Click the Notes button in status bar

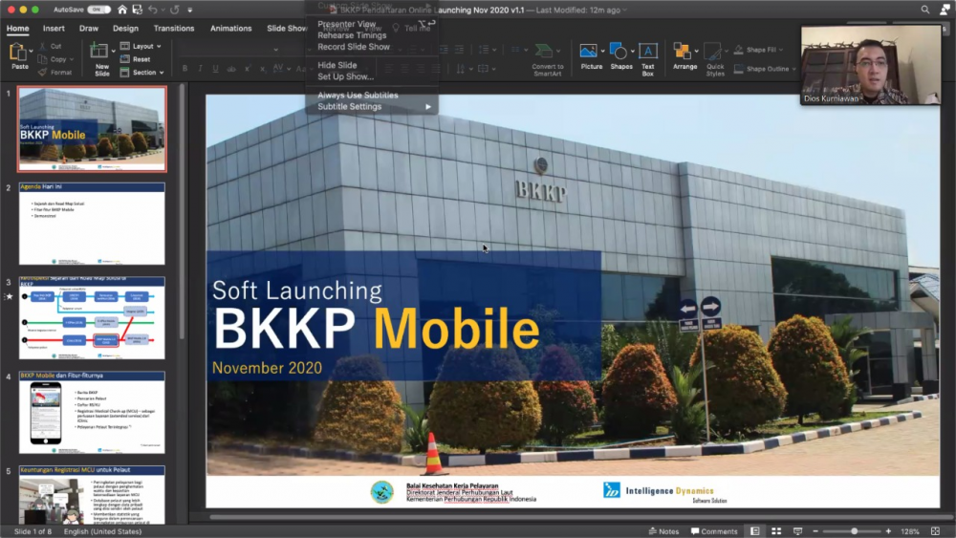pyautogui.click(x=664, y=531)
